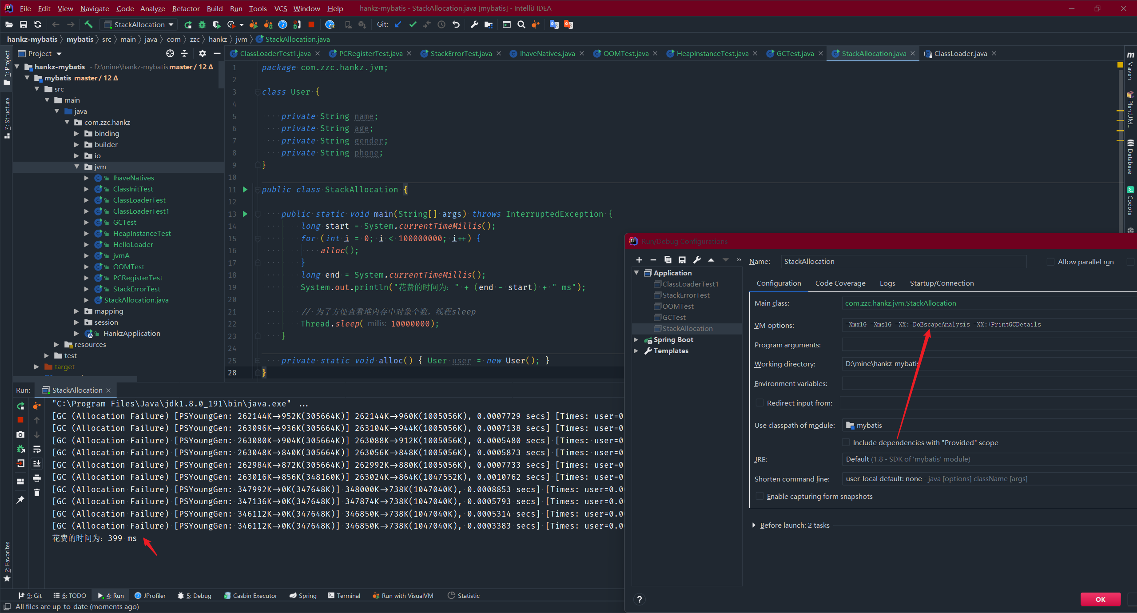Image resolution: width=1137 pixels, height=613 pixels.
Task: Select GCTest in the configuration list
Action: [674, 317]
